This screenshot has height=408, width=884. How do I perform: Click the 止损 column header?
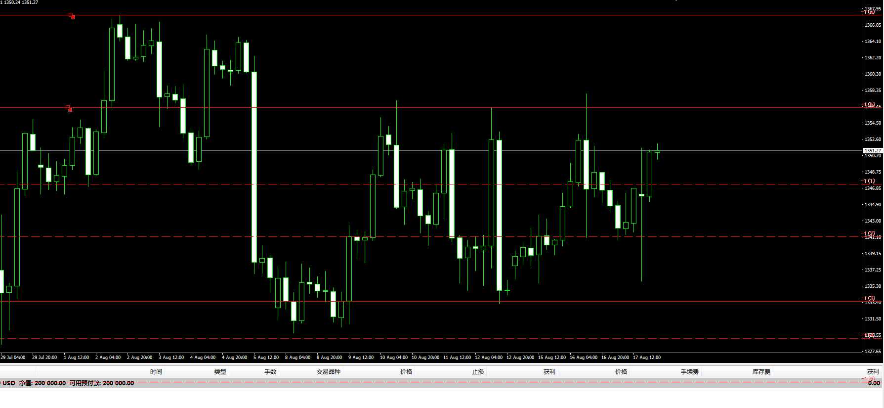pos(478,372)
